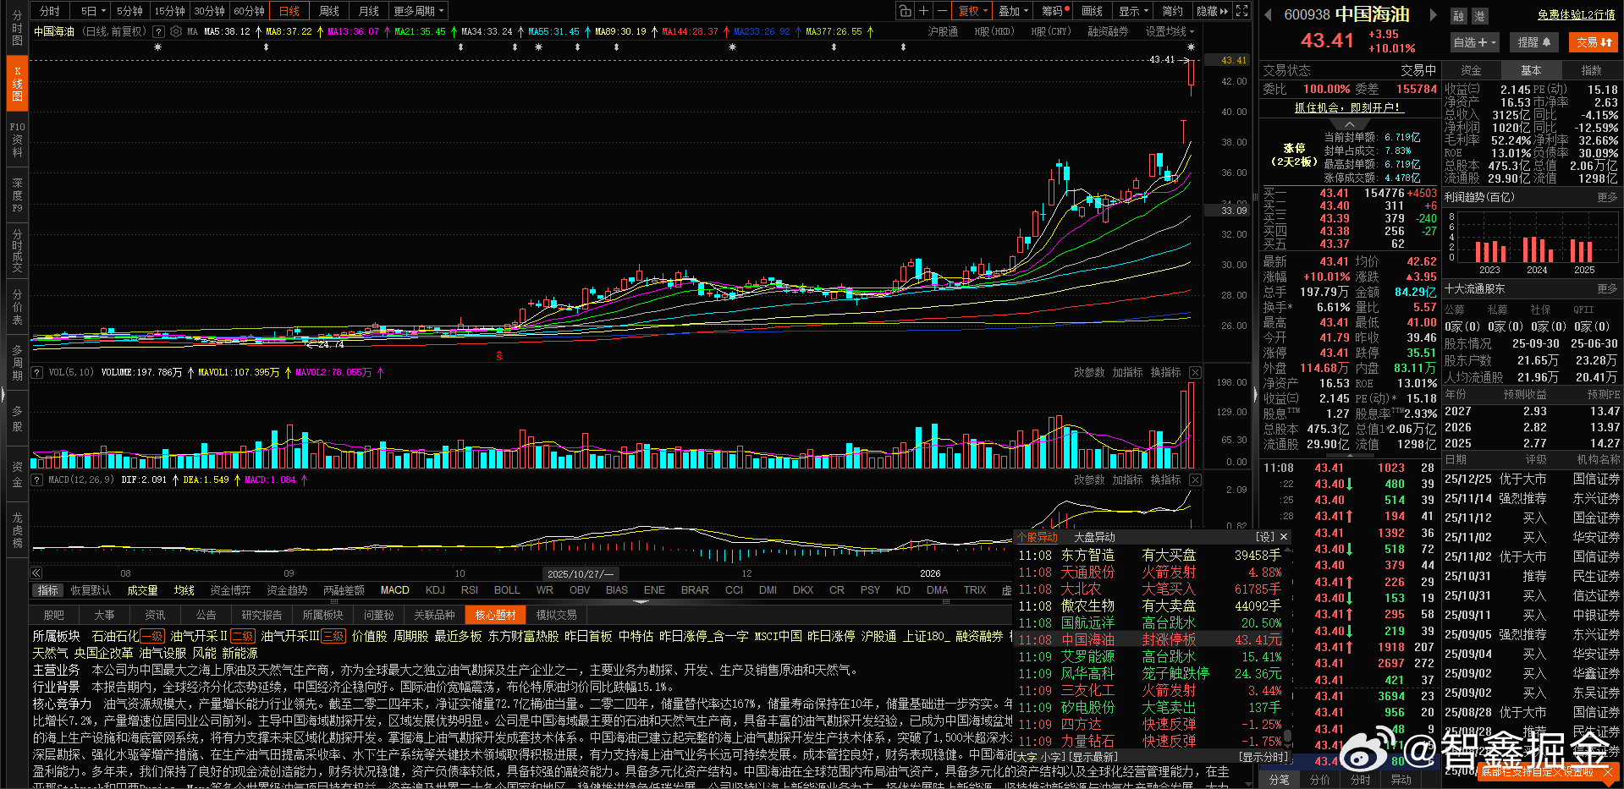Image resolution: width=1624 pixels, height=789 pixels.
Task: Toggle 两融差额 indicator
Action: pyautogui.click(x=344, y=590)
